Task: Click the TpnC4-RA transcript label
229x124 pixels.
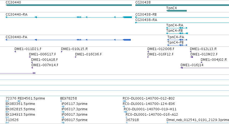Action: click(x=175, y=25)
